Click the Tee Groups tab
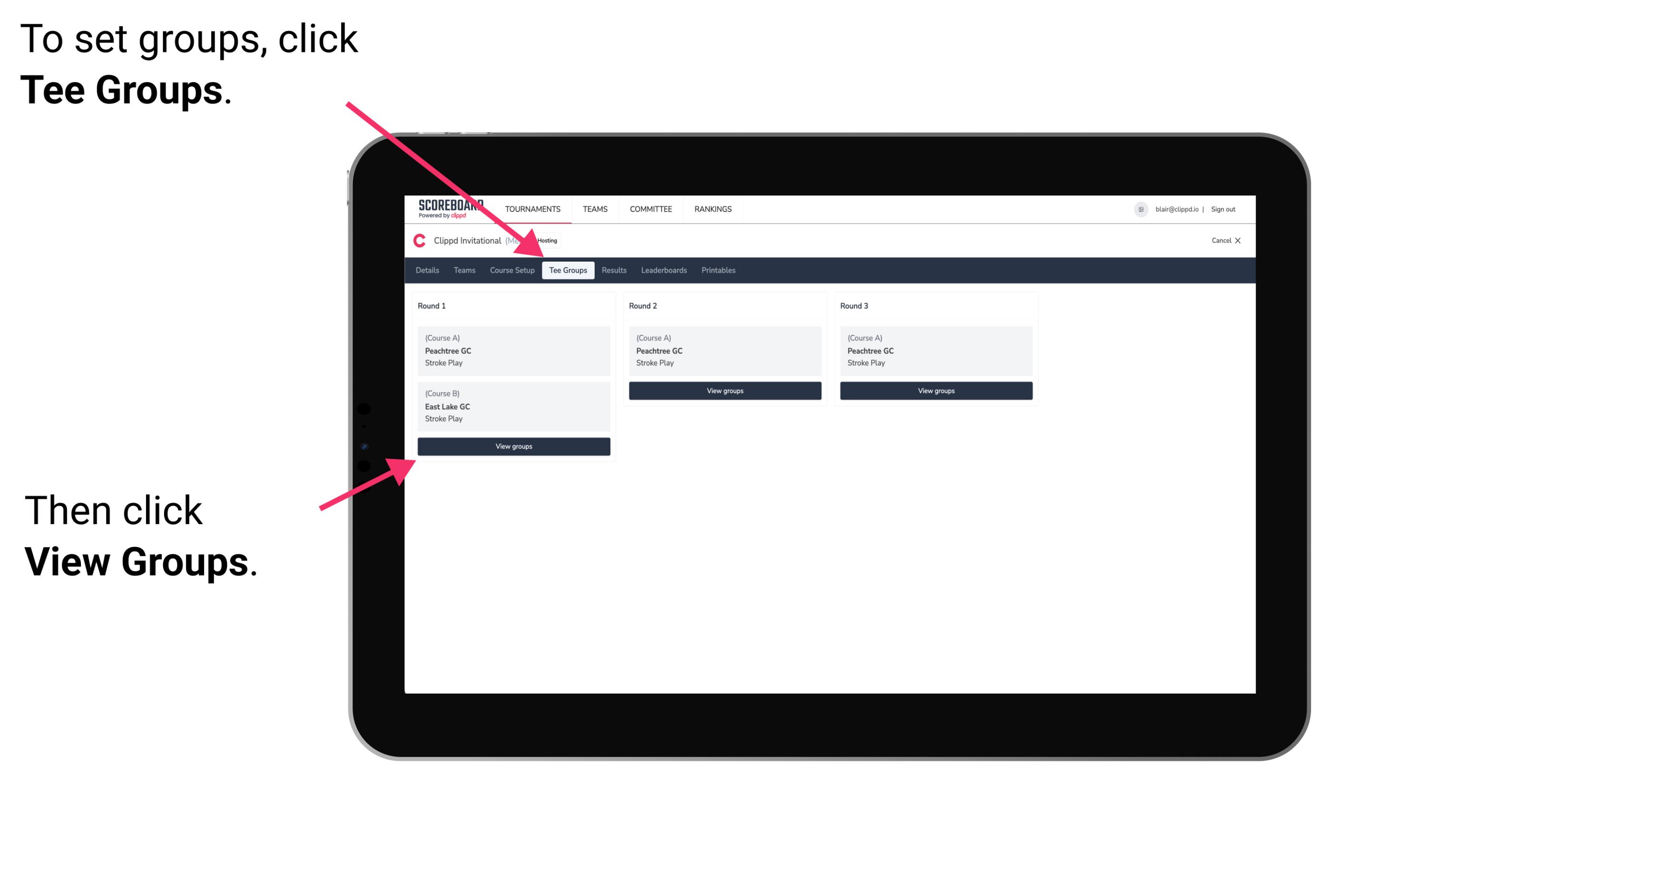The image size is (1654, 890). pyautogui.click(x=567, y=270)
